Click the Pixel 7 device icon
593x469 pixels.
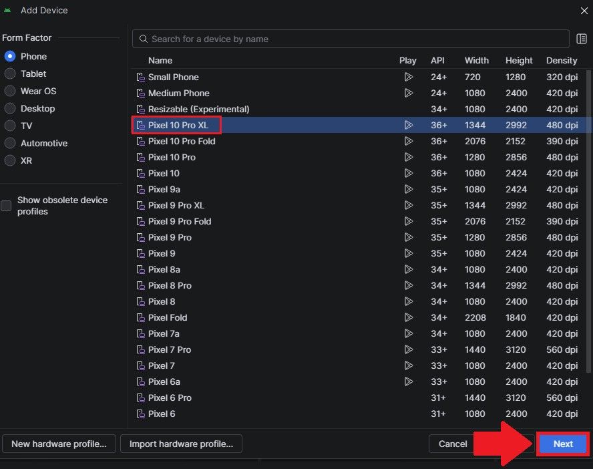pyautogui.click(x=141, y=365)
